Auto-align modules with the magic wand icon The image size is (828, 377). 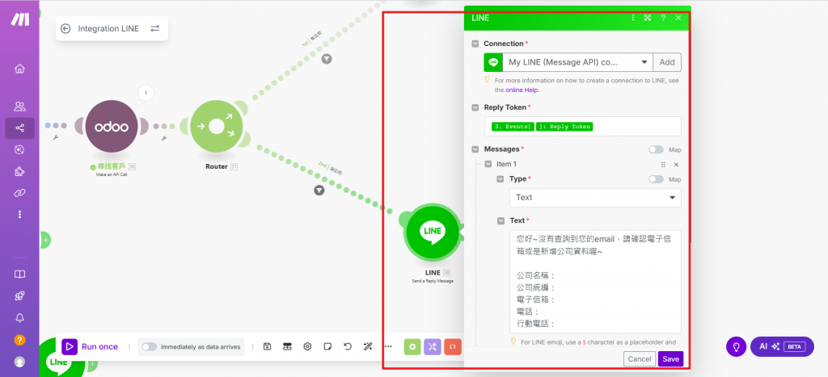pos(368,346)
